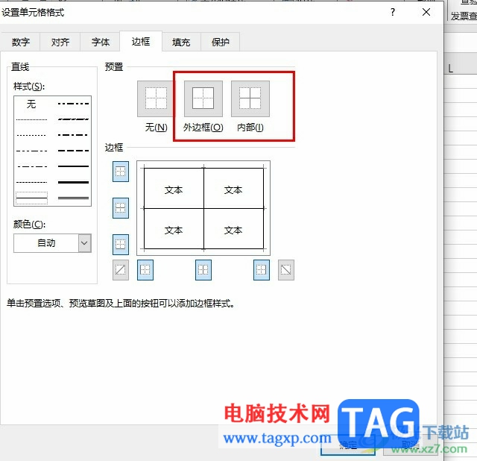Select the 边框 tab
This screenshot has height=461, width=477.
point(141,41)
